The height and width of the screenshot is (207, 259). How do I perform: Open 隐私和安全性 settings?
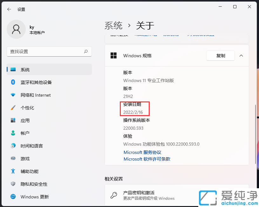(33, 184)
